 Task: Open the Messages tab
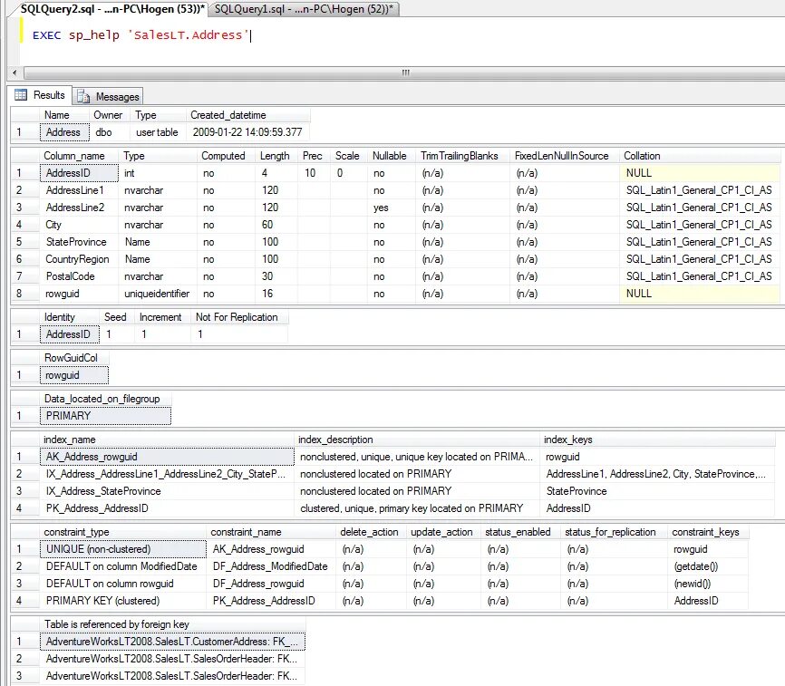108,97
